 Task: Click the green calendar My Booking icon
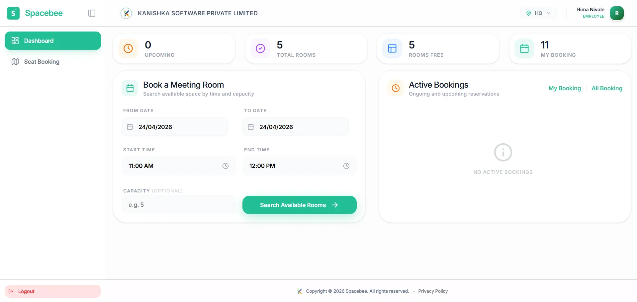tap(524, 48)
